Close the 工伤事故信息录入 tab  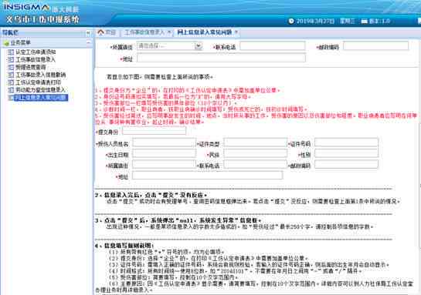[169, 32]
